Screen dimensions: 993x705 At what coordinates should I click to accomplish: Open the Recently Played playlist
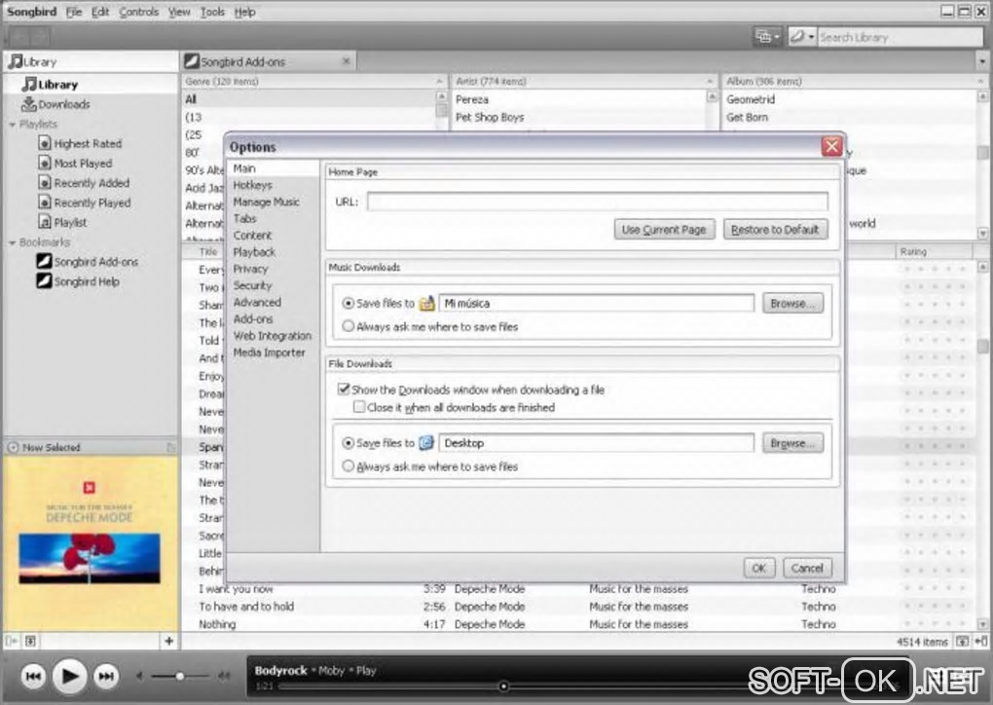pyautogui.click(x=85, y=203)
